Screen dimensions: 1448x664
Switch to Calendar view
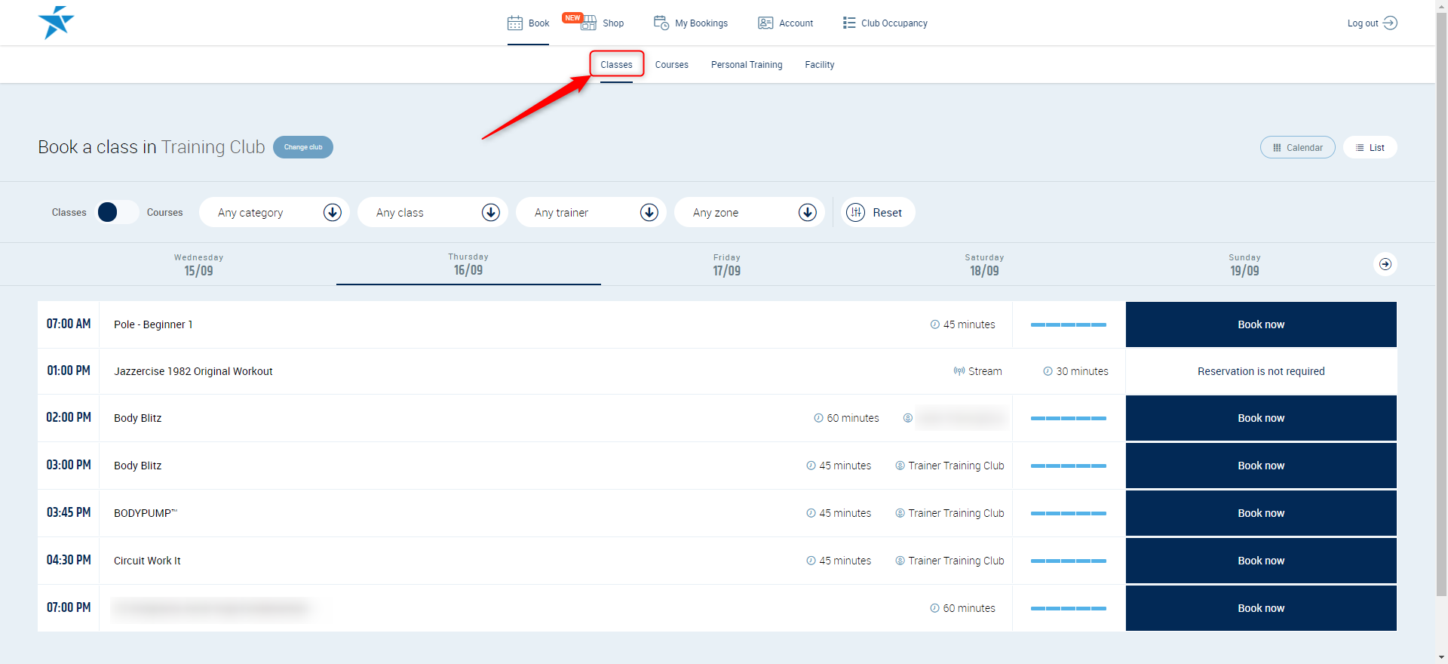click(x=1297, y=148)
